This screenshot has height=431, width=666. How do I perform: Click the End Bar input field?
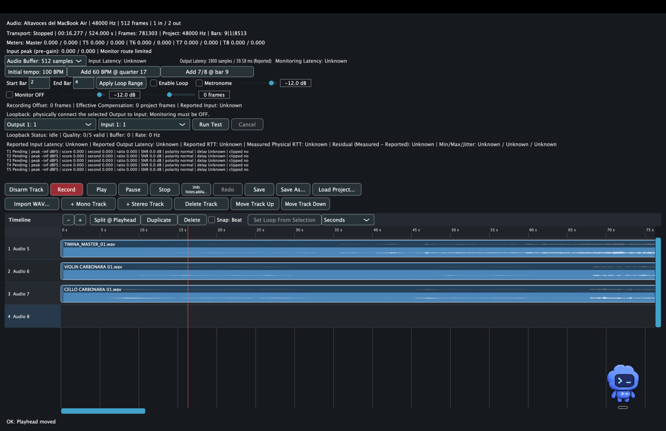pos(84,83)
